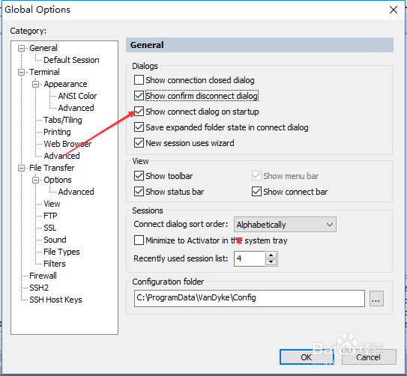The width and height of the screenshot is (407, 376).
Task: Uncheck New session uses wizard
Action: click(139, 143)
